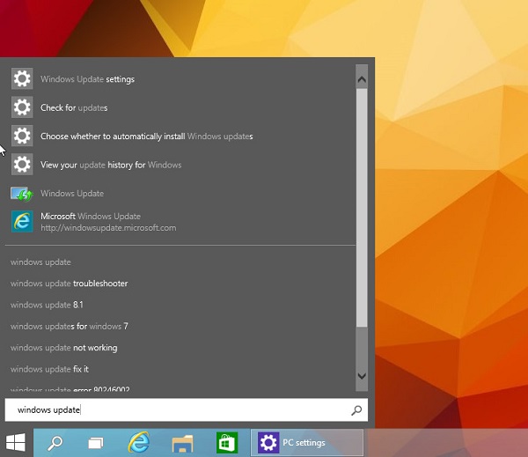Viewport: 528px width, 457px height.
Task: Click the magnifier icon in search box
Action: click(x=356, y=410)
